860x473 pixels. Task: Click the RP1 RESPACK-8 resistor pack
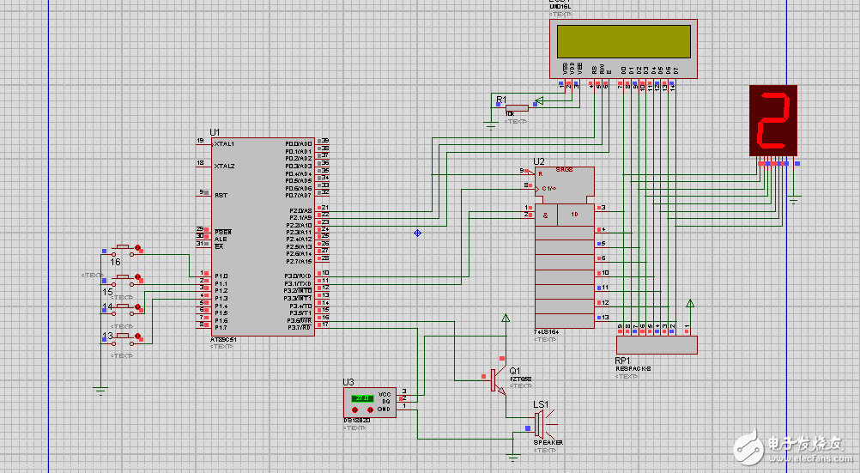(x=657, y=344)
